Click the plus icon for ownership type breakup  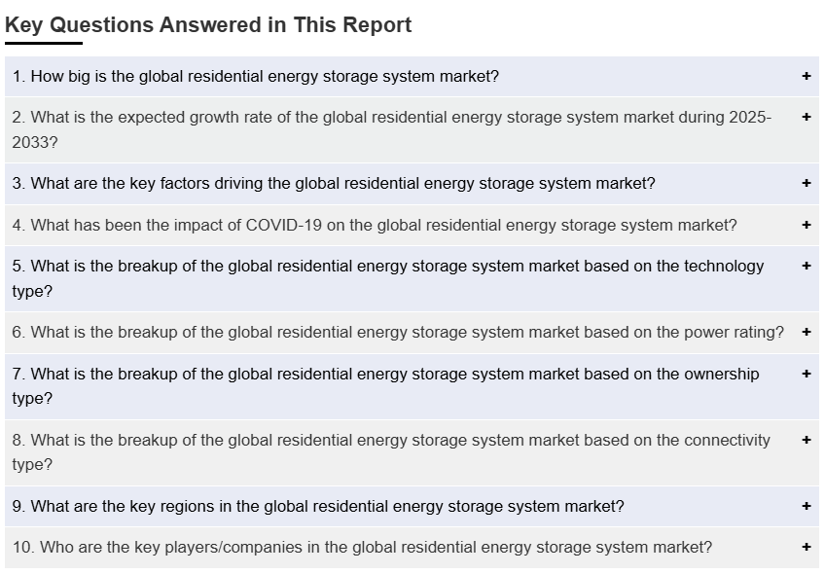coord(806,374)
